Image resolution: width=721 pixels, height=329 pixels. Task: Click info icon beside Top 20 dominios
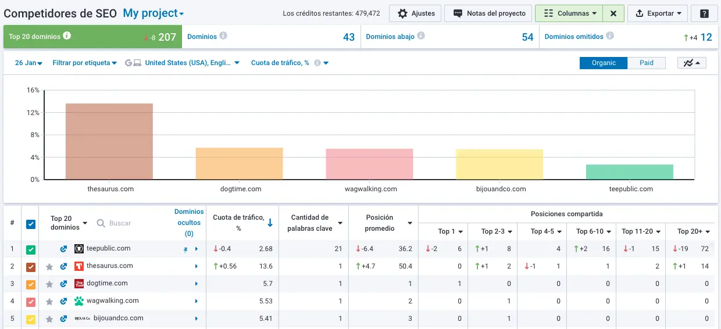pos(67,36)
